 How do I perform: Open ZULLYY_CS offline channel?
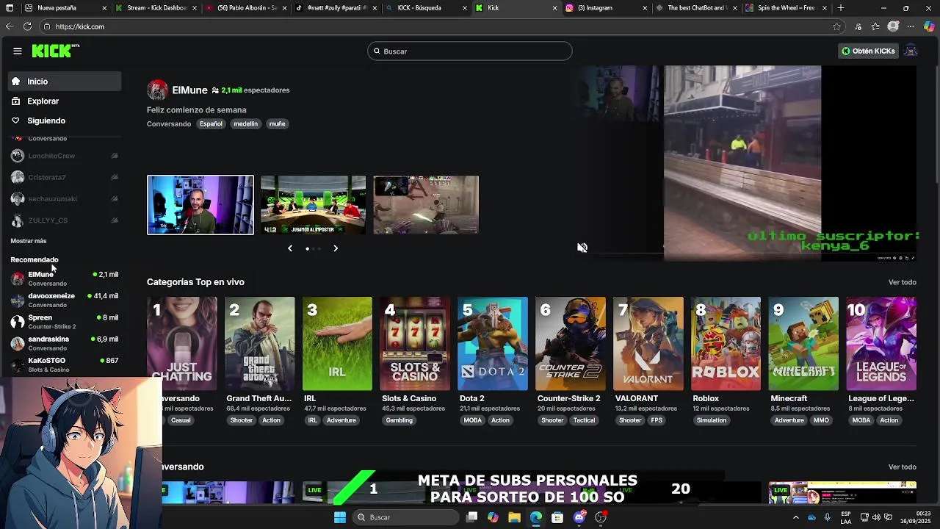(65, 220)
